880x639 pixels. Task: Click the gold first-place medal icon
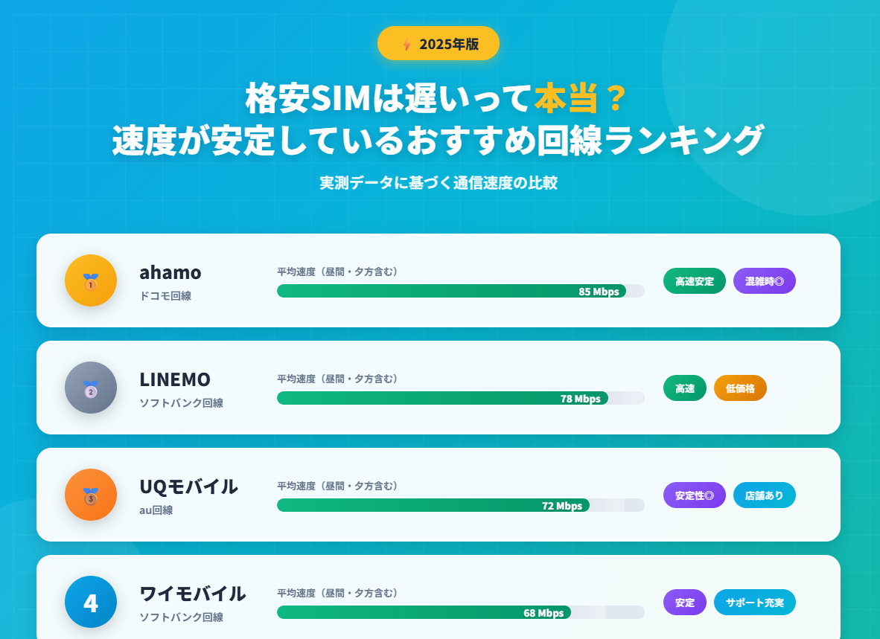coord(91,280)
